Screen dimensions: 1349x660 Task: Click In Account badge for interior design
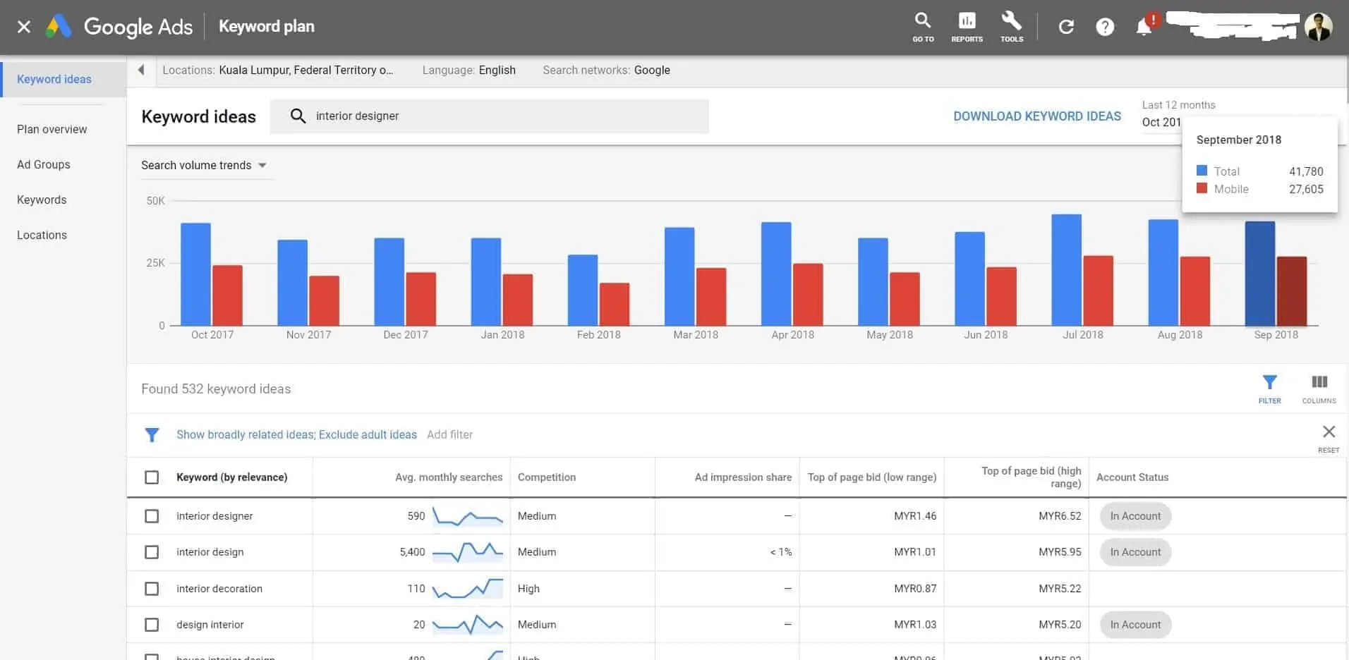point(1135,552)
